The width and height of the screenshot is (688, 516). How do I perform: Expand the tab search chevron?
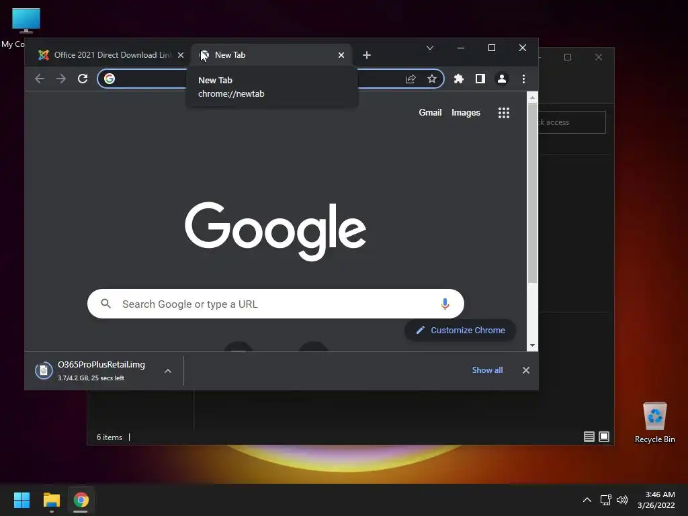pos(430,48)
